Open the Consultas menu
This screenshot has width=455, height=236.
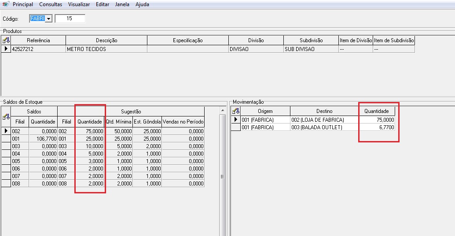click(x=51, y=4)
